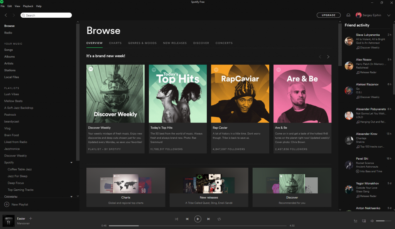Viewport: 395px width, 229px height.
Task: Skip to the next track
Action: tap(208, 219)
